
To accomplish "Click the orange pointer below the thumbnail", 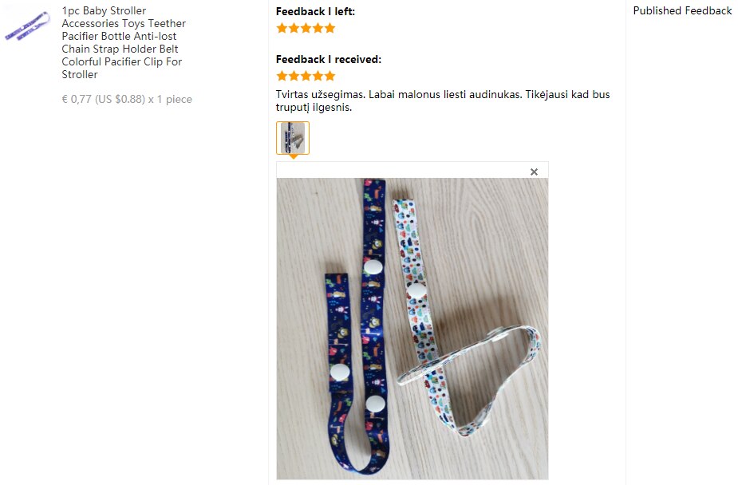I will click(294, 156).
